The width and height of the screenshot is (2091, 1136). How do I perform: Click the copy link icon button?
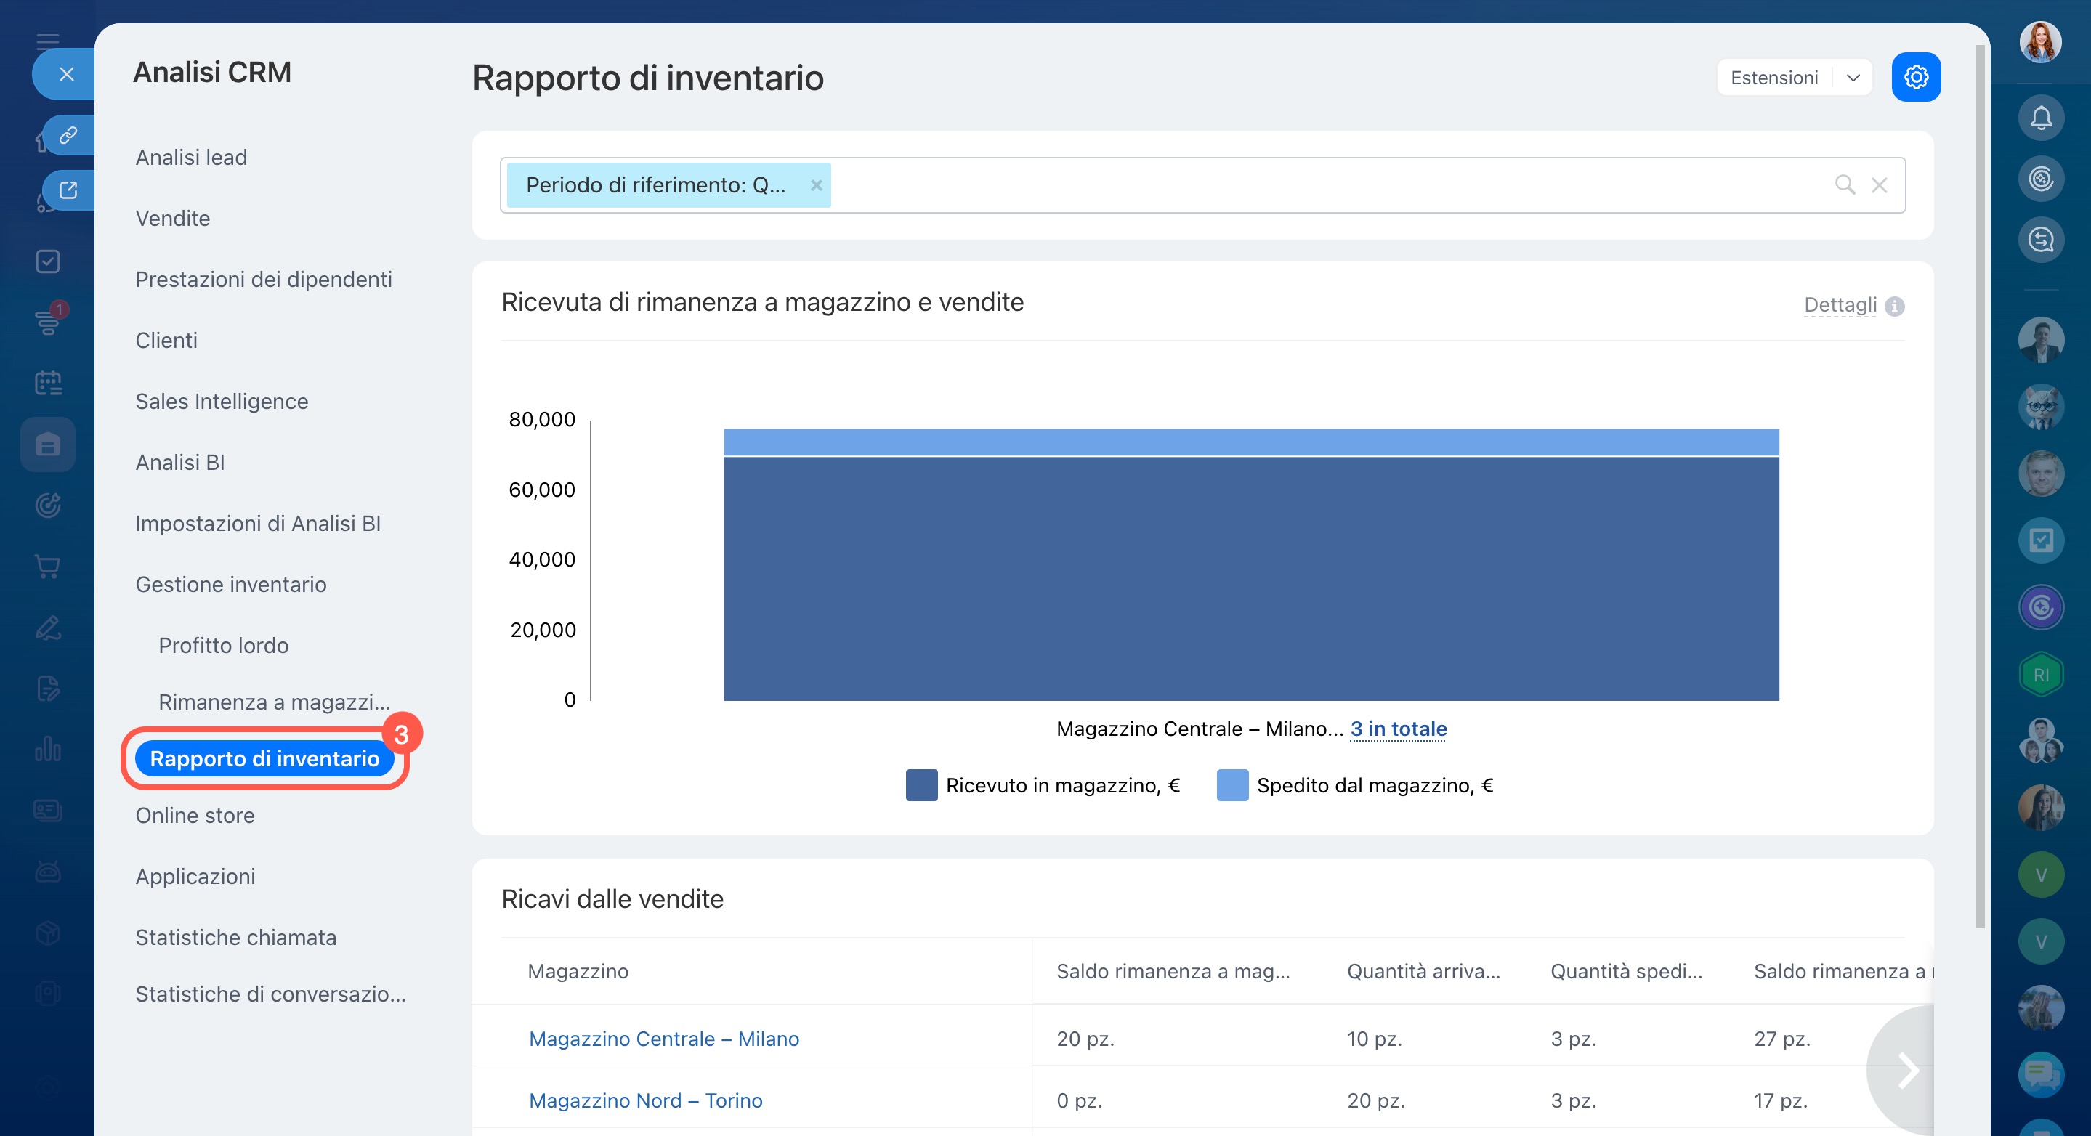coord(68,134)
